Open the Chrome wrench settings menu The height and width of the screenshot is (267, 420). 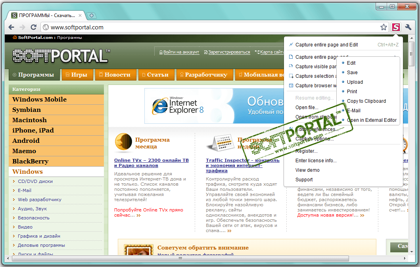tap(408, 27)
